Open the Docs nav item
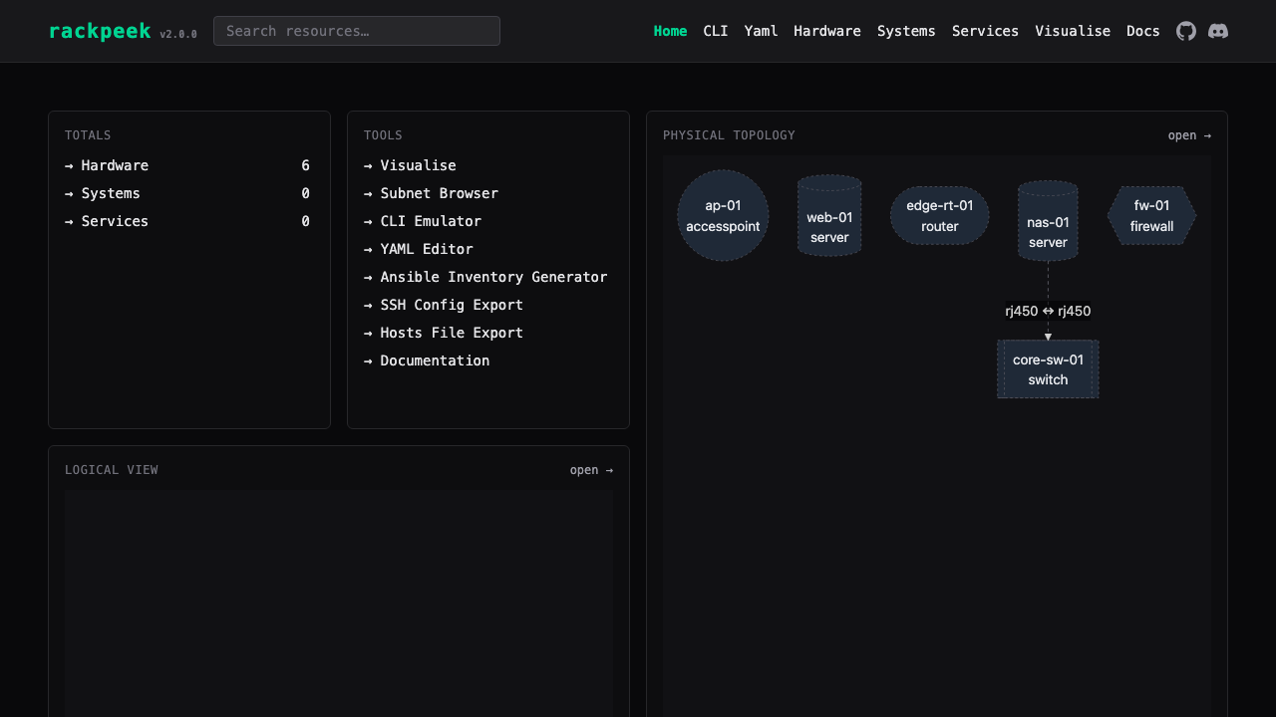 1143,31
